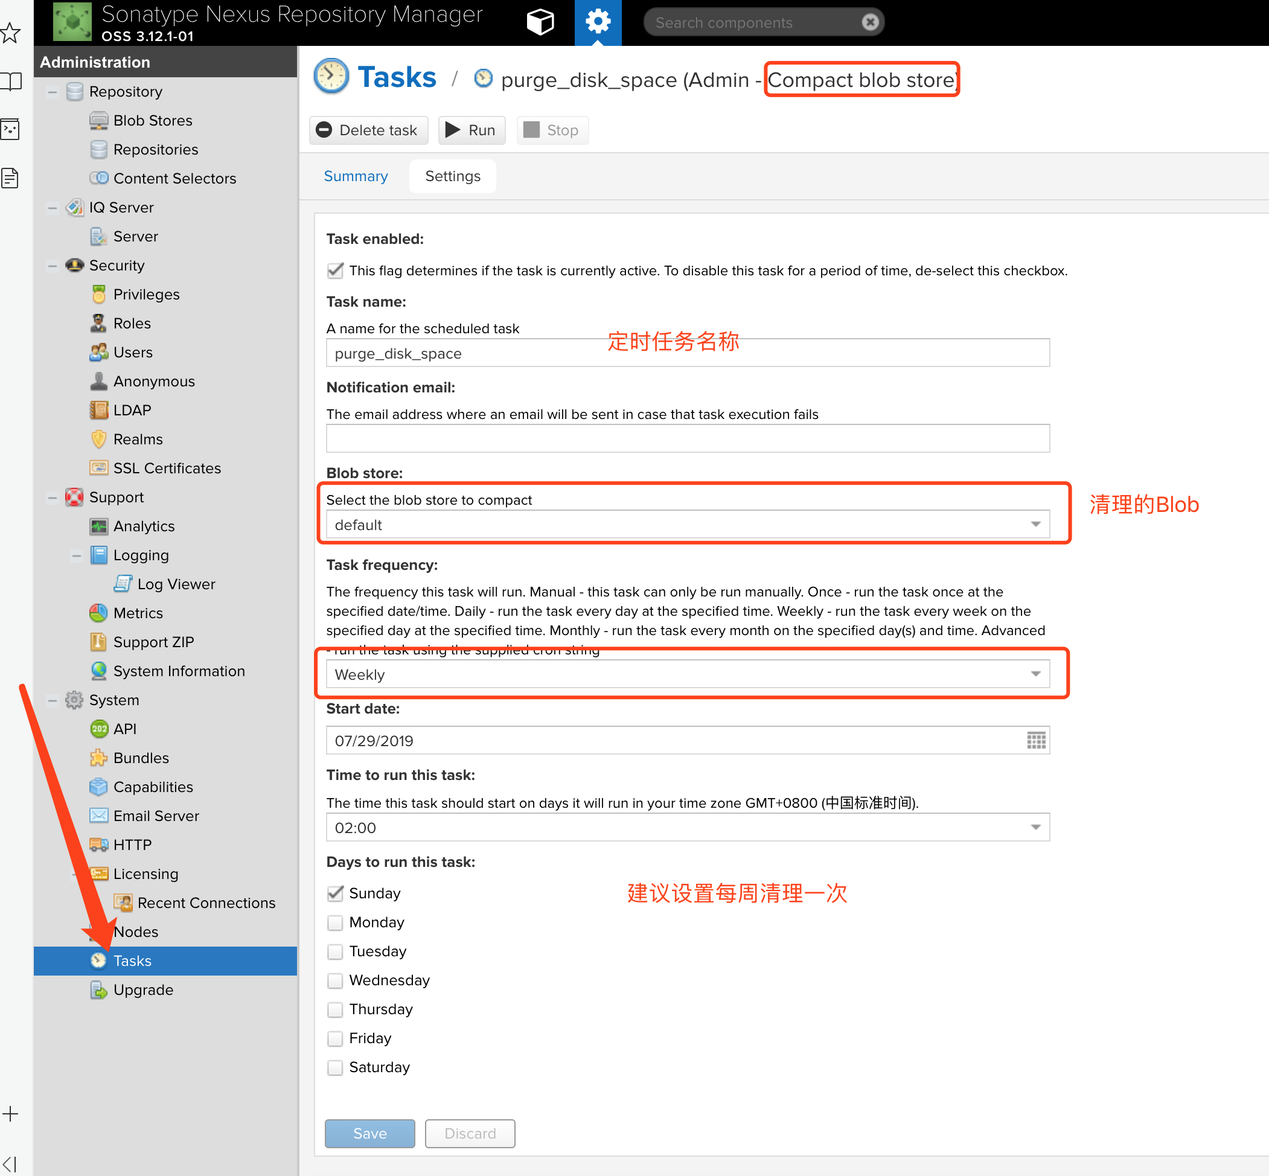The image size is (1269, 1176).
Task: Click the Delete task button
Action: click(x=368, y=130)
